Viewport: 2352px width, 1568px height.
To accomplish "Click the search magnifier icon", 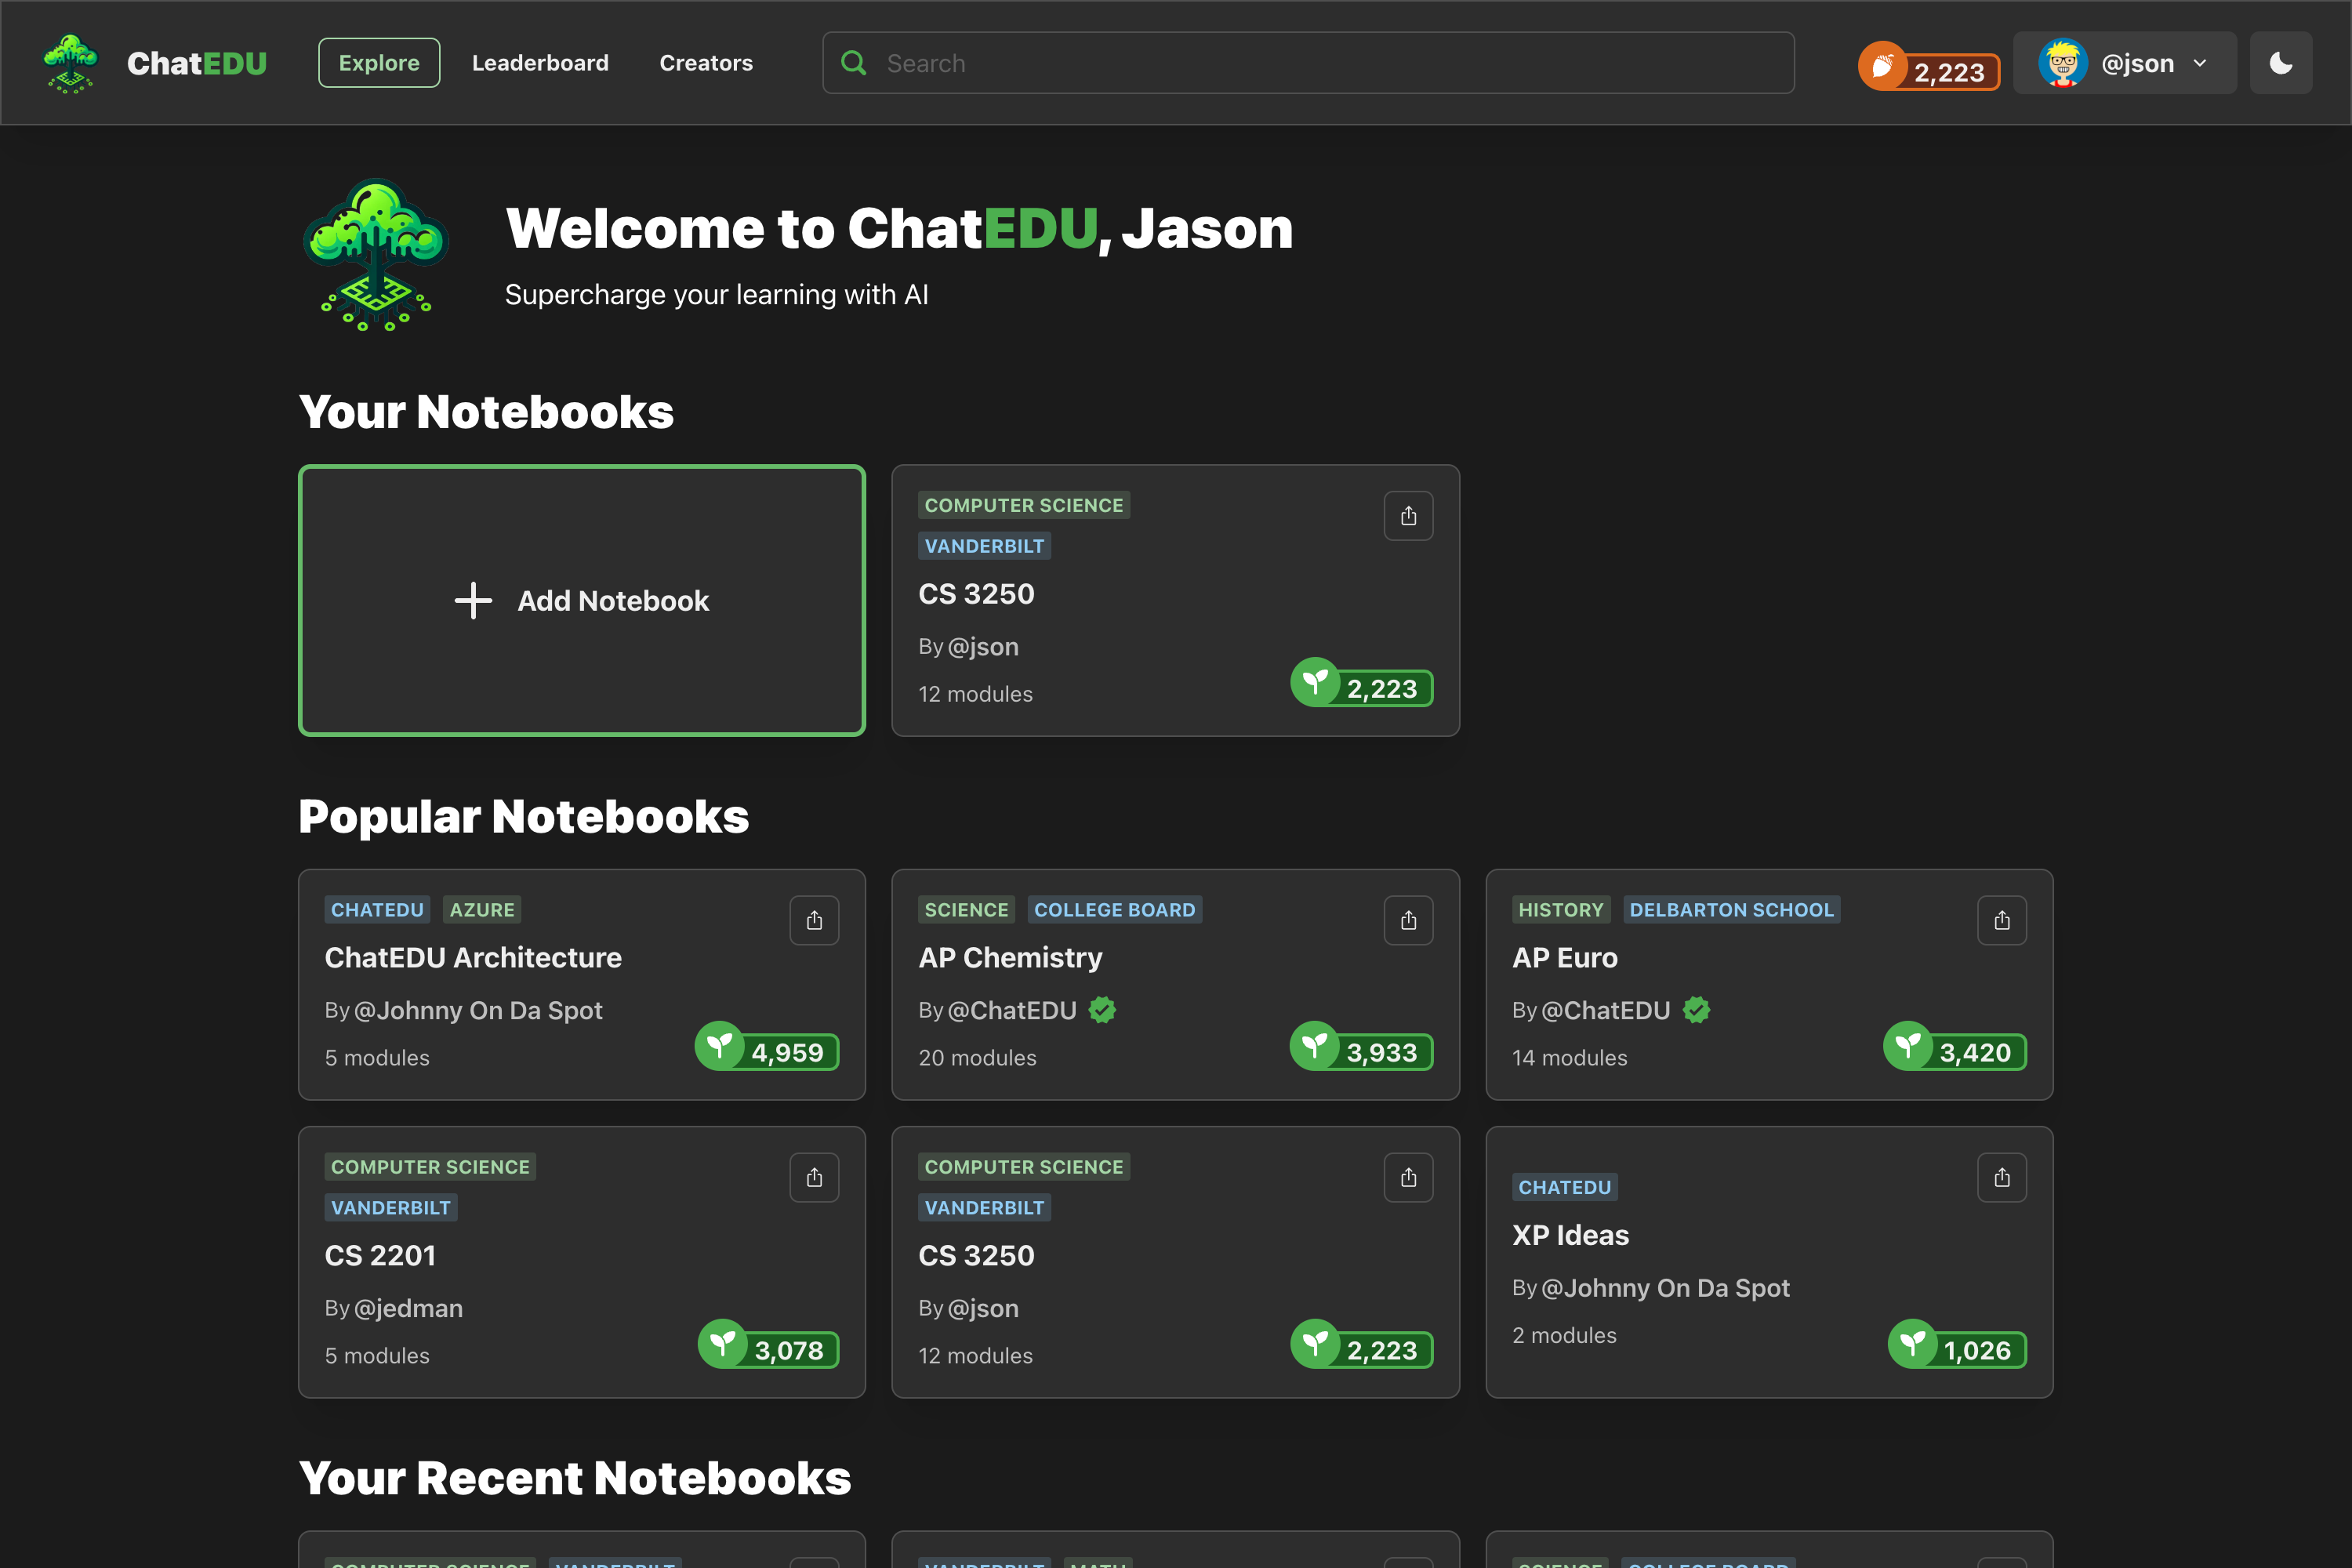I will pyautogui.click(x=853, y=63).
